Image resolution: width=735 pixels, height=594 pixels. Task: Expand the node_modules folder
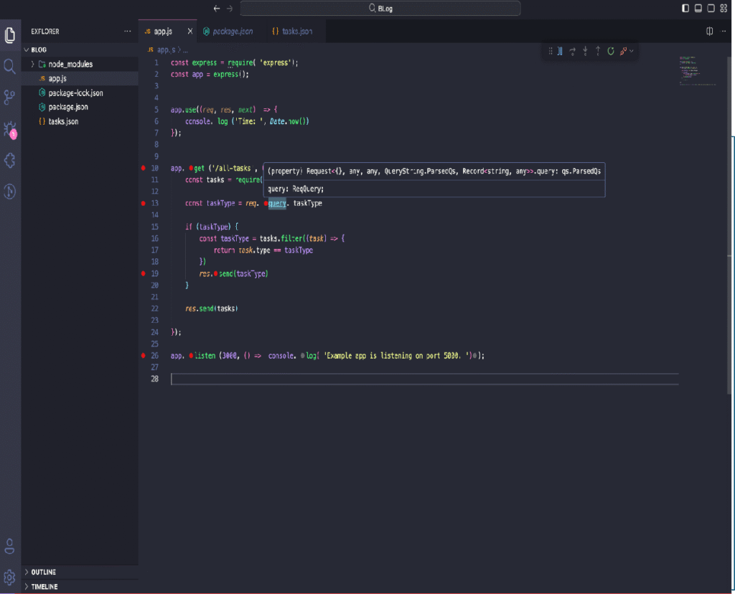click(33, 65)
